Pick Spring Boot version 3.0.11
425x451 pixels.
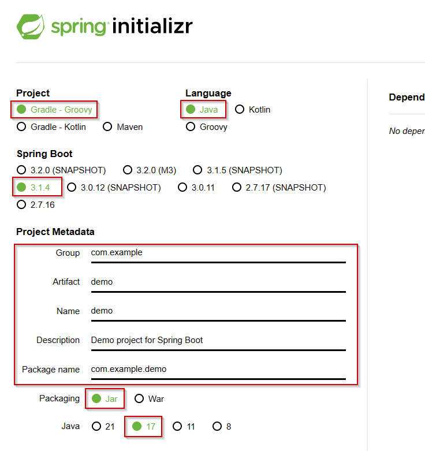click(x=196, y=188)
